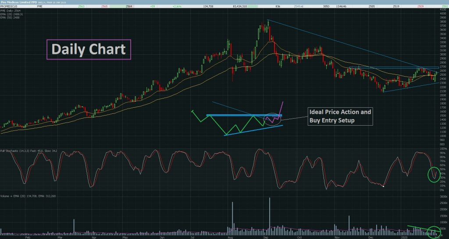
Task: Click the Pro Medicus Limited FPO chart title
Action: (x=18, y=2)
